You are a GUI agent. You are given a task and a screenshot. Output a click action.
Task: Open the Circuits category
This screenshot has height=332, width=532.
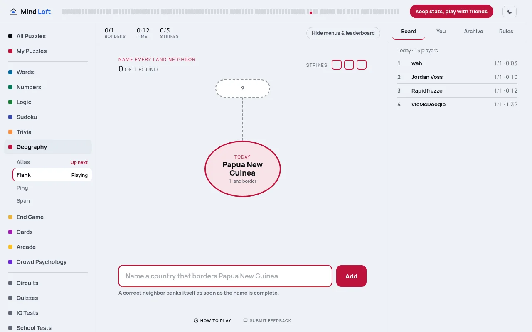point(48,283)
